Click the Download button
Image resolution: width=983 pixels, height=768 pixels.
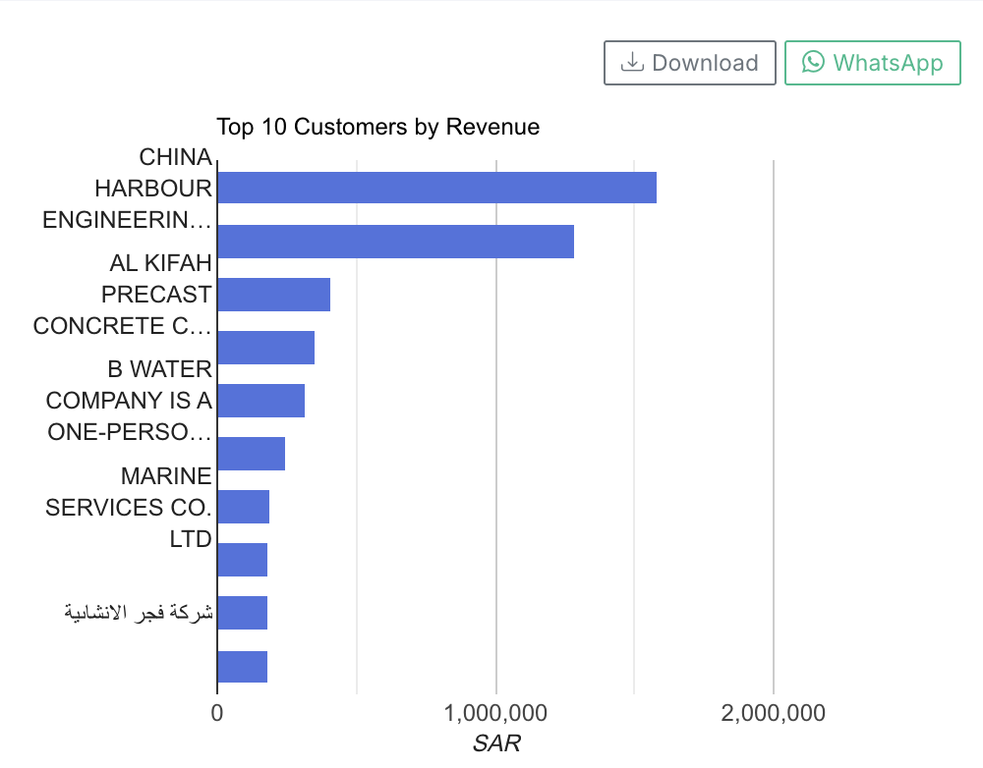690,63
